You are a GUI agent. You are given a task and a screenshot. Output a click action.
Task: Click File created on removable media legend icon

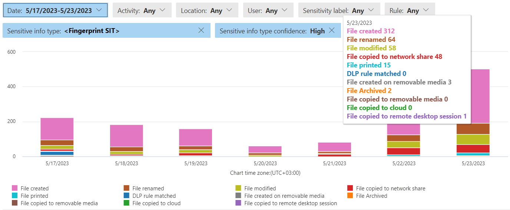pos(238,196)
